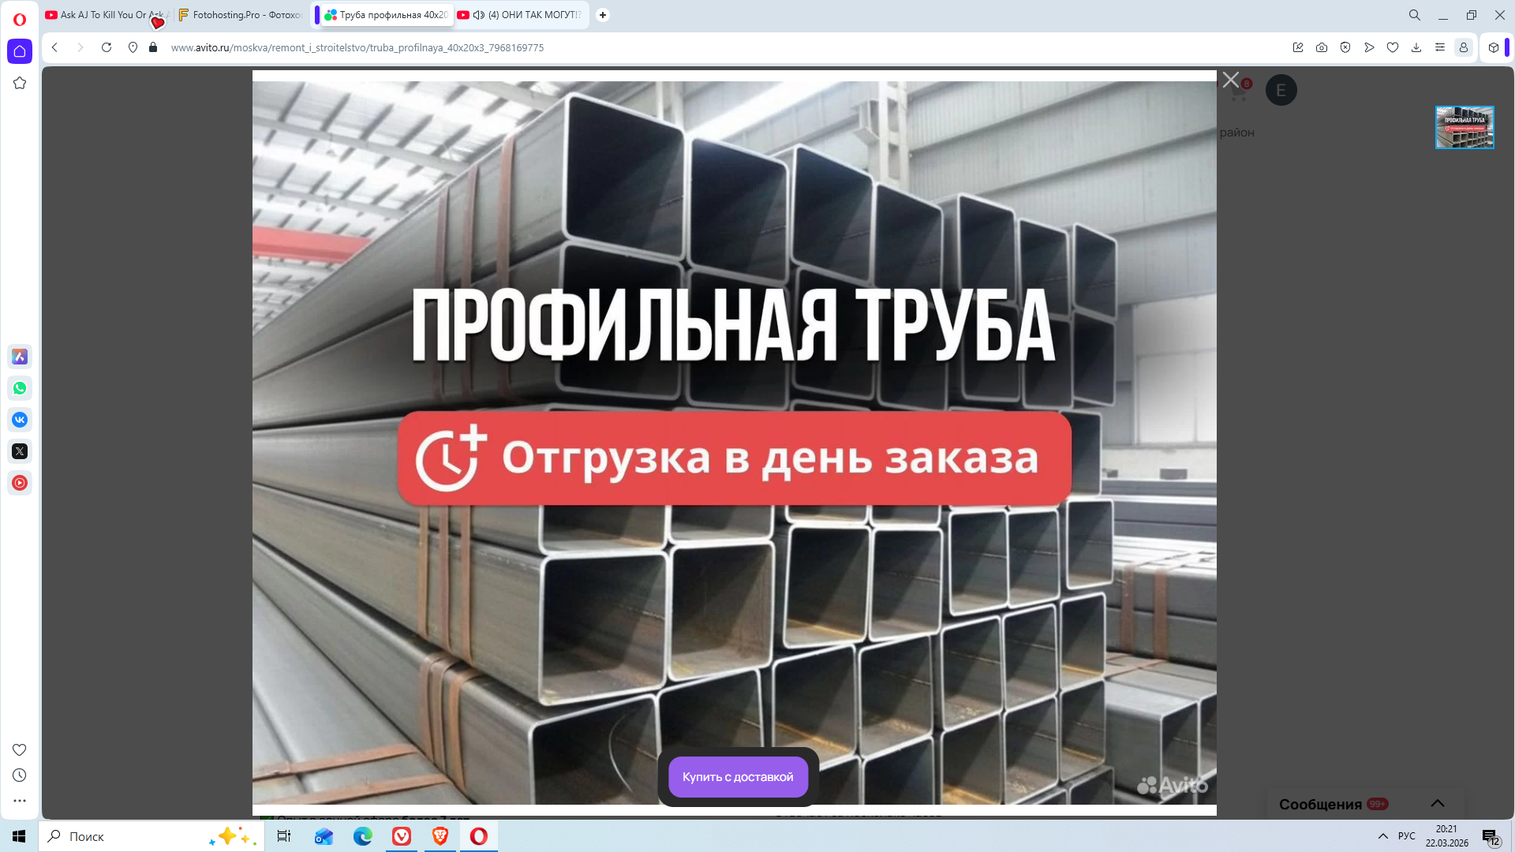Expand the Сообщения chat panel
Screen dimensions: 1515x852
pyautogui.click(x=1437, y=804)
